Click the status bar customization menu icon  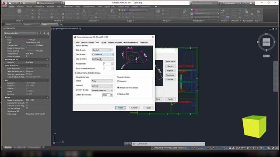276,148
